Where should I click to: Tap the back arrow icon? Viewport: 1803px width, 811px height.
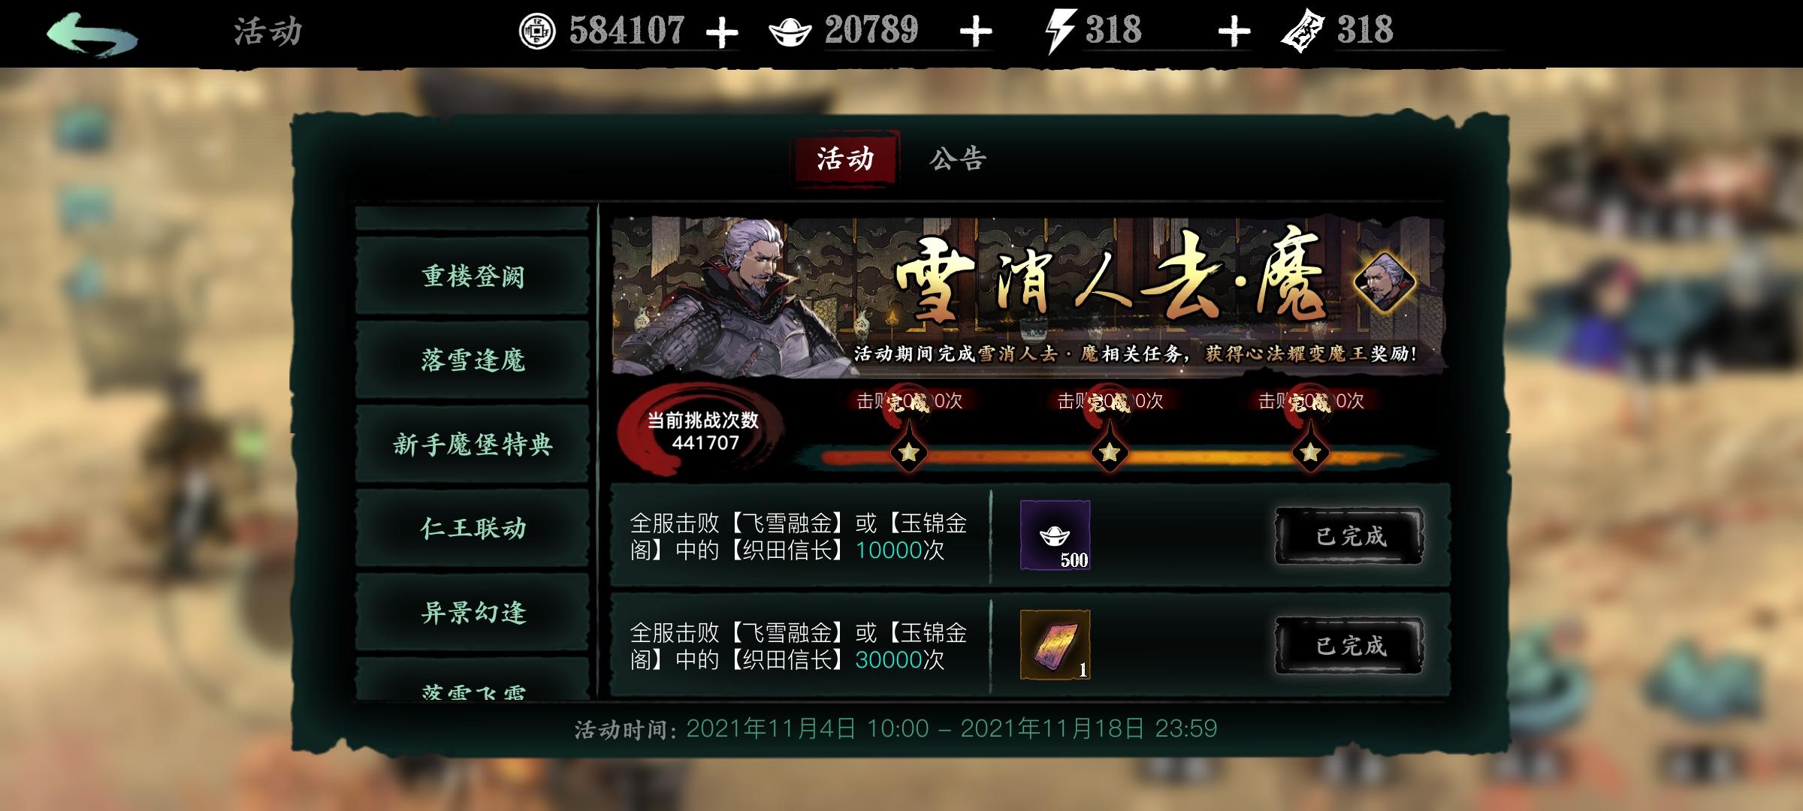click(92, 34)
